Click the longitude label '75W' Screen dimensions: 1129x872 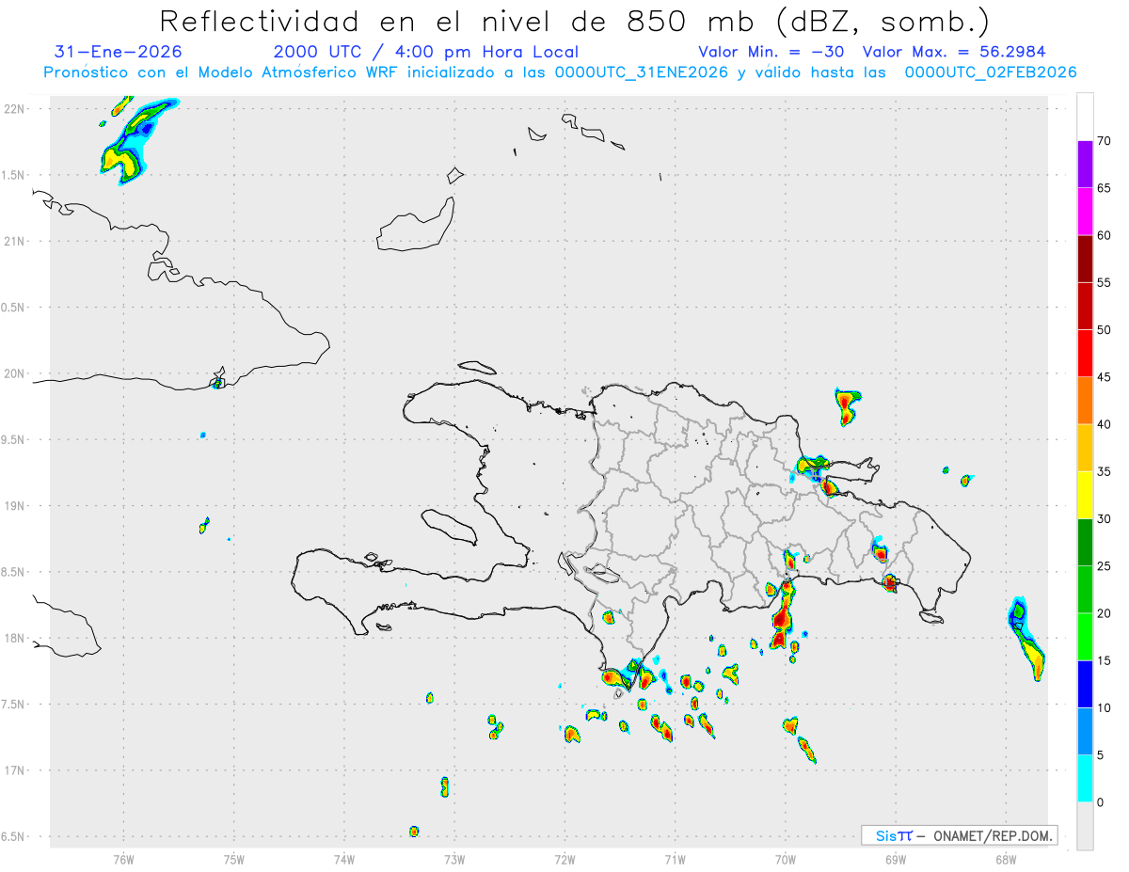[x=234, y=859]
